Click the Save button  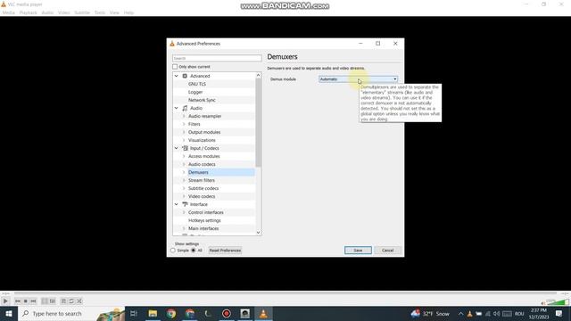coord(358,251)
